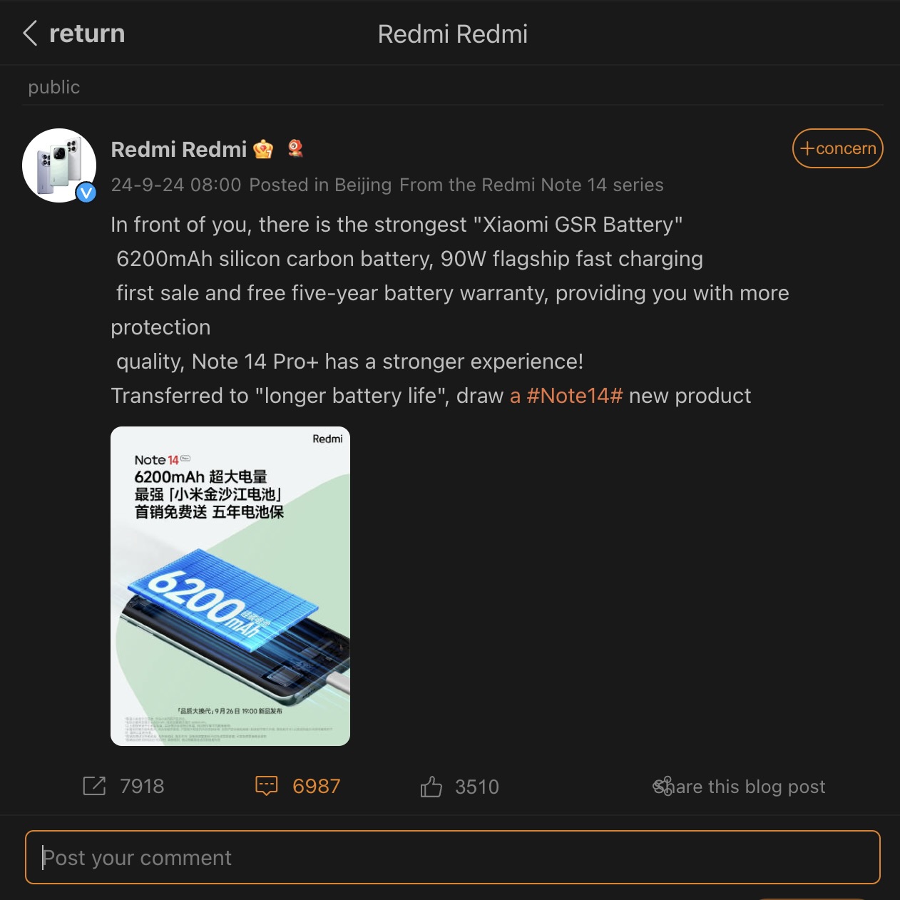Like the post with thumbs-up icon
Screen dimensions: 900x900
tap(431, 787)
